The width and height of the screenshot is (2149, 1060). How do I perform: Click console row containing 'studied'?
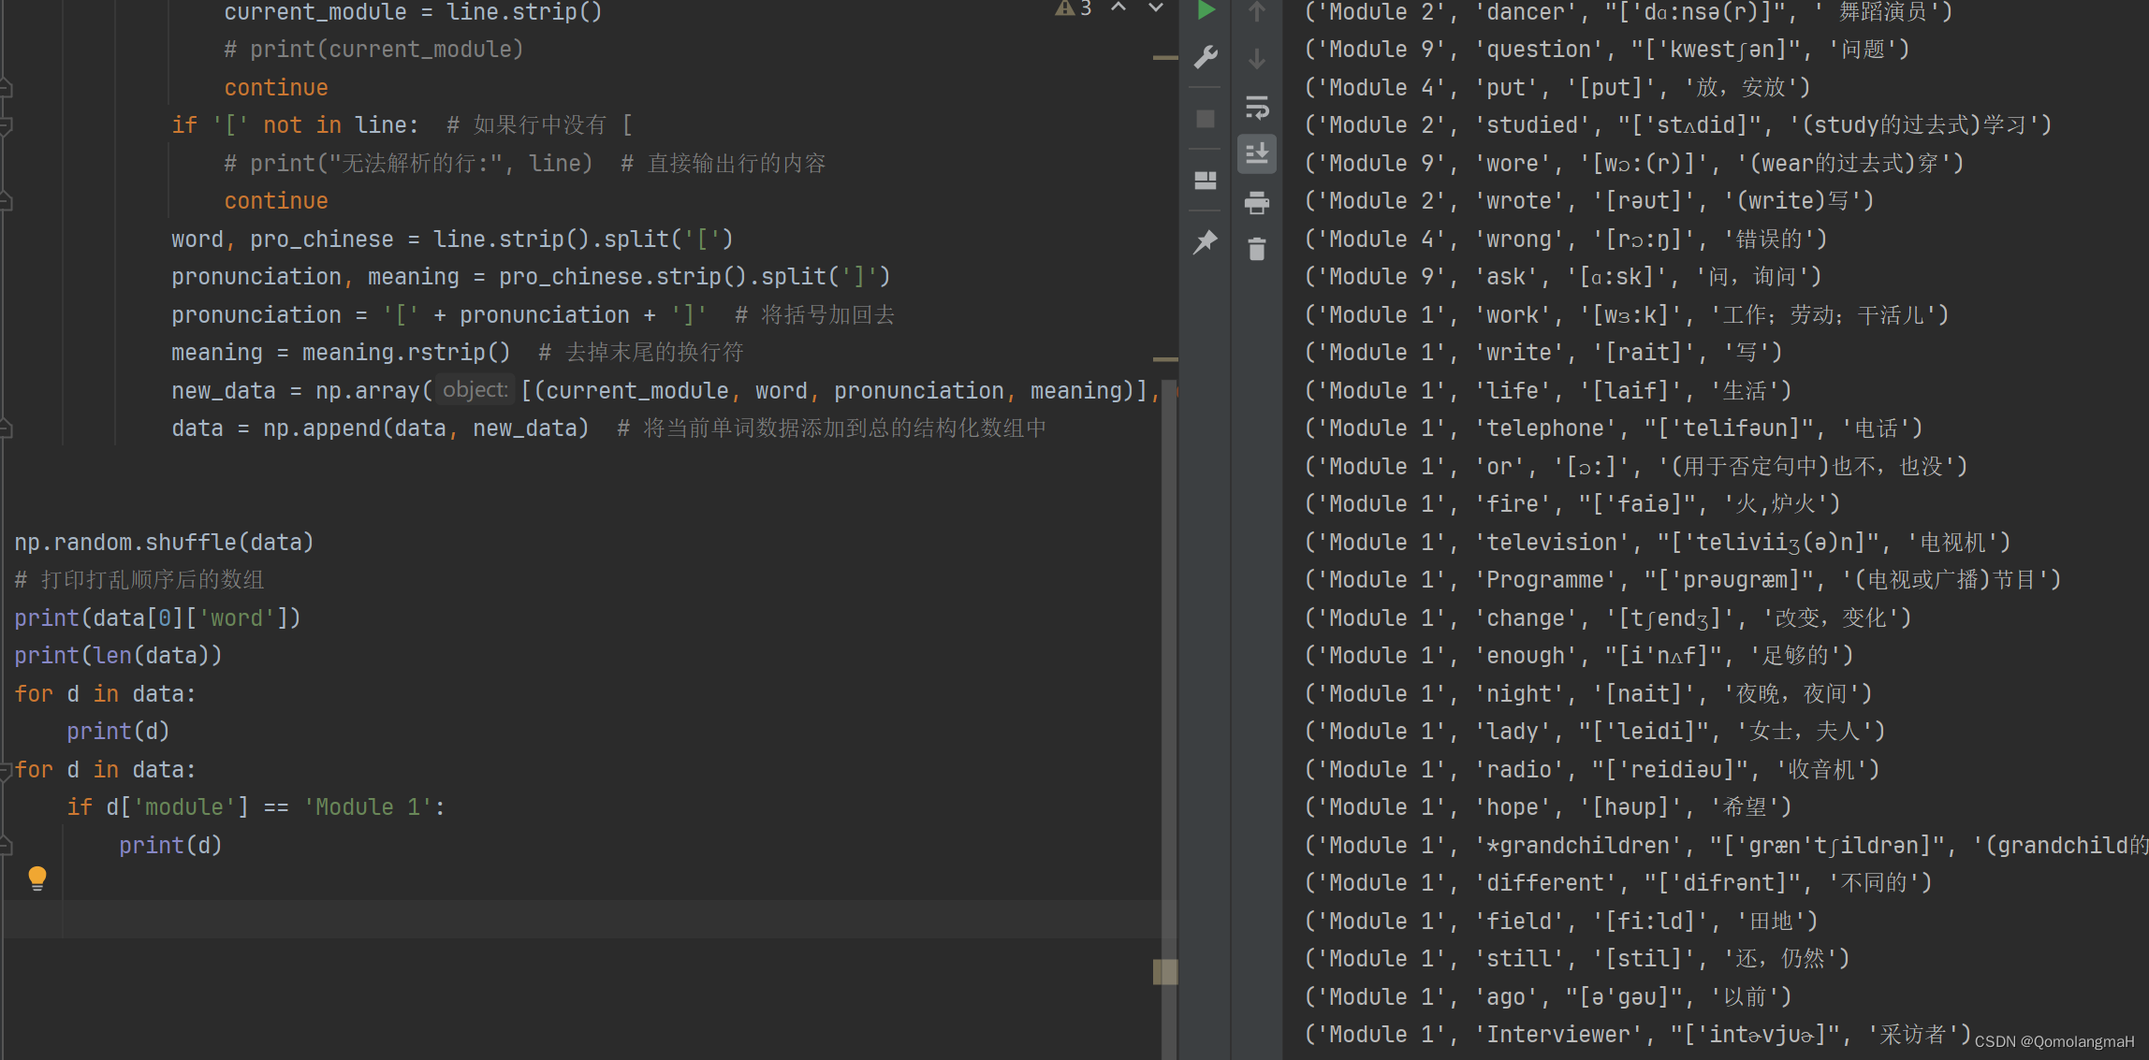[1677, 125]
